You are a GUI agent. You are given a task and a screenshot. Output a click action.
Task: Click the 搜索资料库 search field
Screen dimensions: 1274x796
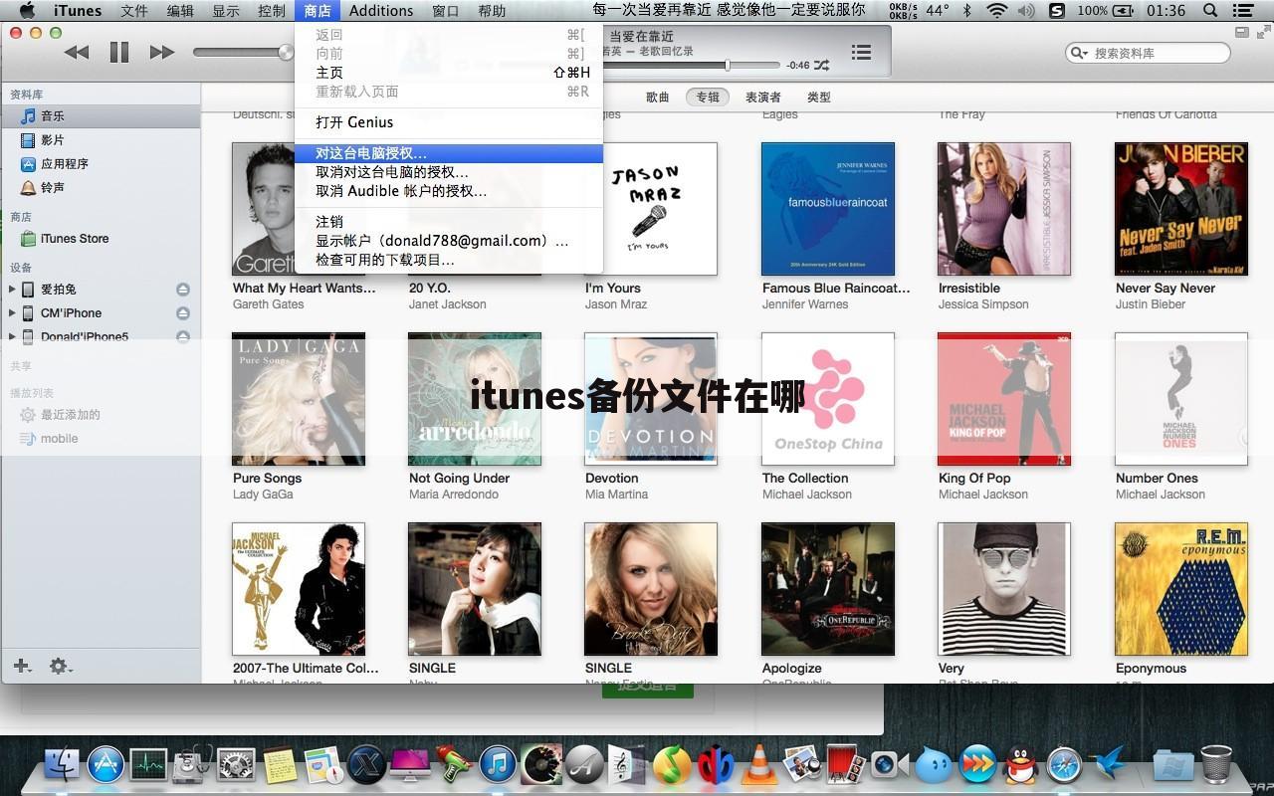pyautogui.click(x=1148, y=53)
